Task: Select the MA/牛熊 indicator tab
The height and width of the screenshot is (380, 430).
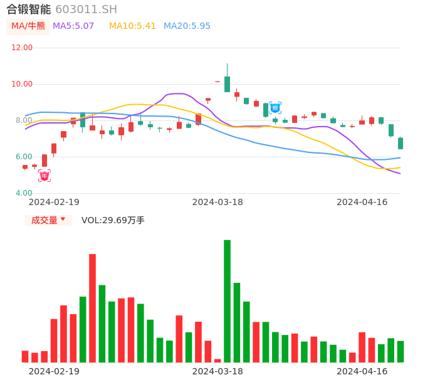Action: (27, 26)
